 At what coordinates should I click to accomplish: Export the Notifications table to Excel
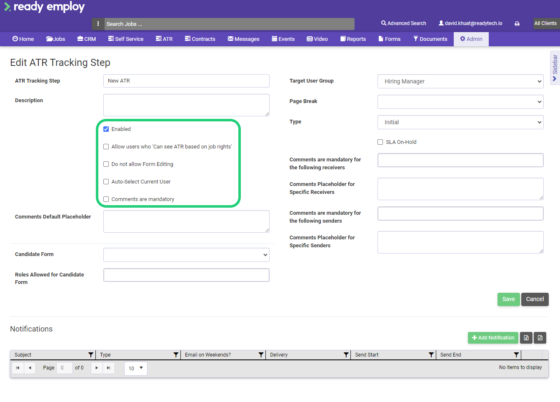click(526, 338)
